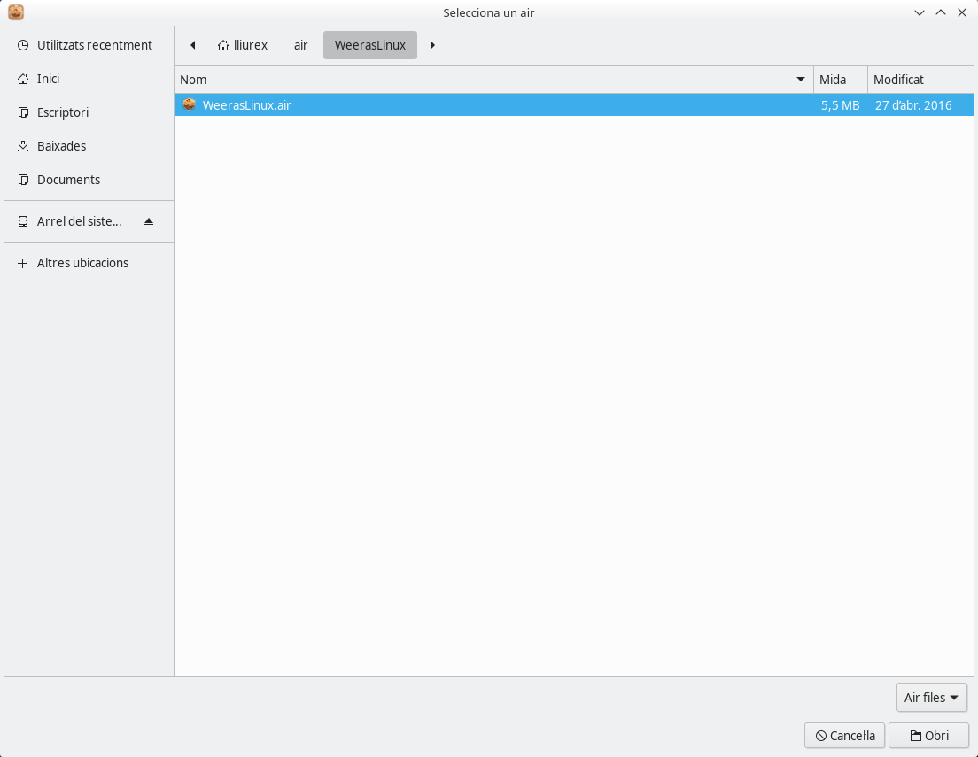The height and width of the screenshot is (757, 978).
Task: Sort files by the Modificat column
Action: coord(921,79)
